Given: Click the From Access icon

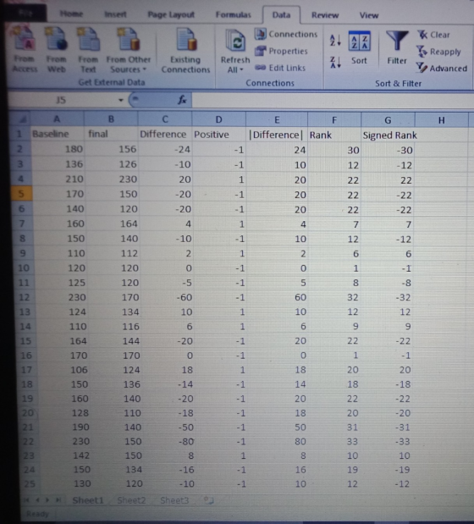Looking at the screenshot, I should (24, 50).
